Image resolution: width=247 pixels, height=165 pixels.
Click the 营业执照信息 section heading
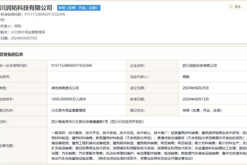[12, 54]
